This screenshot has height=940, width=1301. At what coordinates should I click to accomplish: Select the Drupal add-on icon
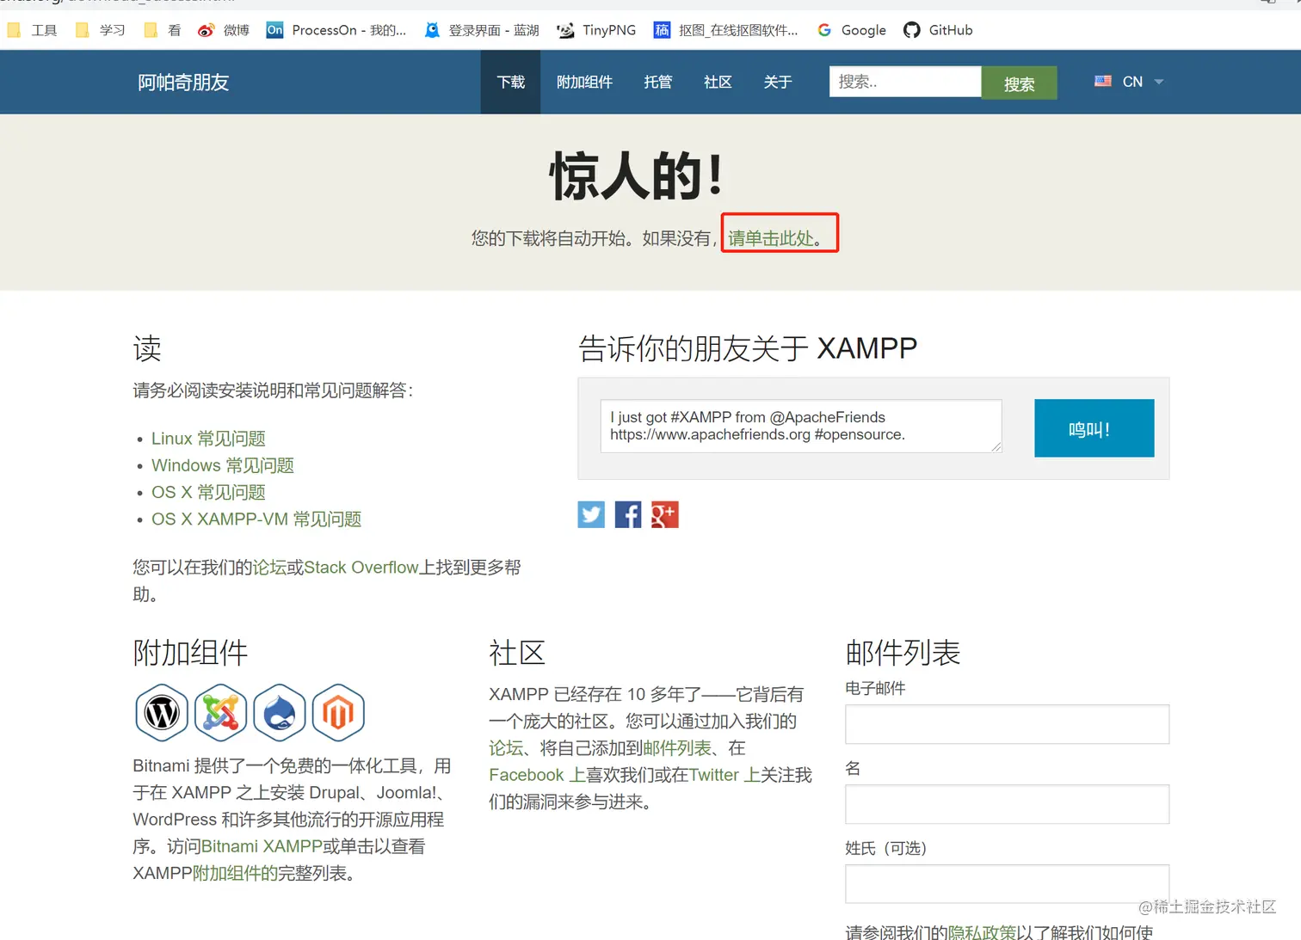point(280,712)
